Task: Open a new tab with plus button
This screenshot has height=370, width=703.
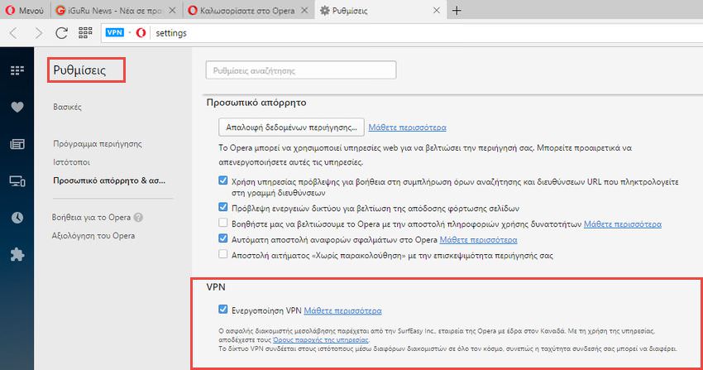Action: coord(456,11)
